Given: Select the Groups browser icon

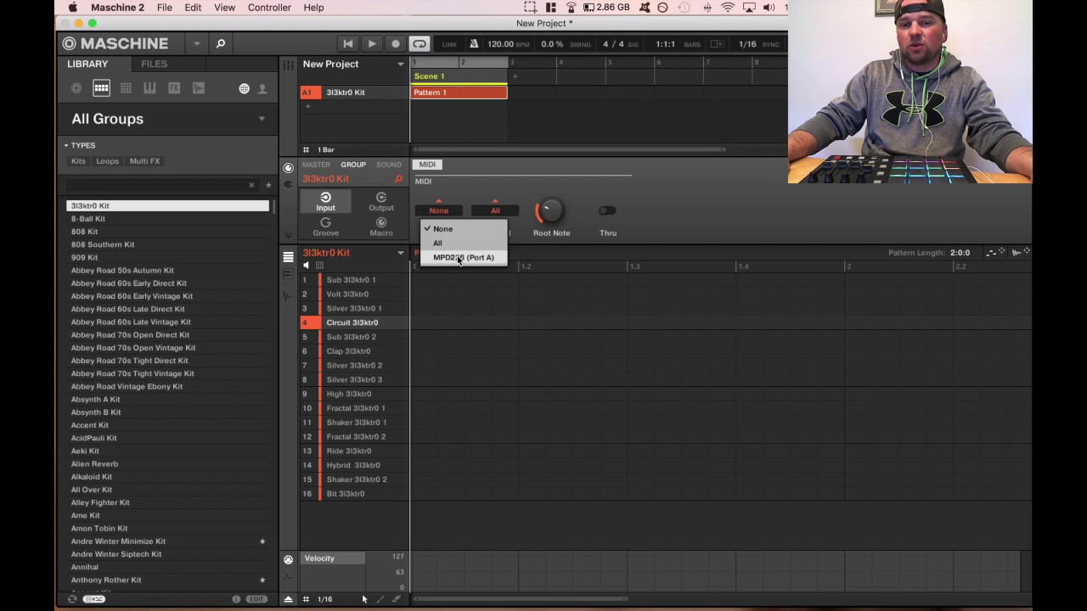Looking at the screenshot, I should pos(101,88).
